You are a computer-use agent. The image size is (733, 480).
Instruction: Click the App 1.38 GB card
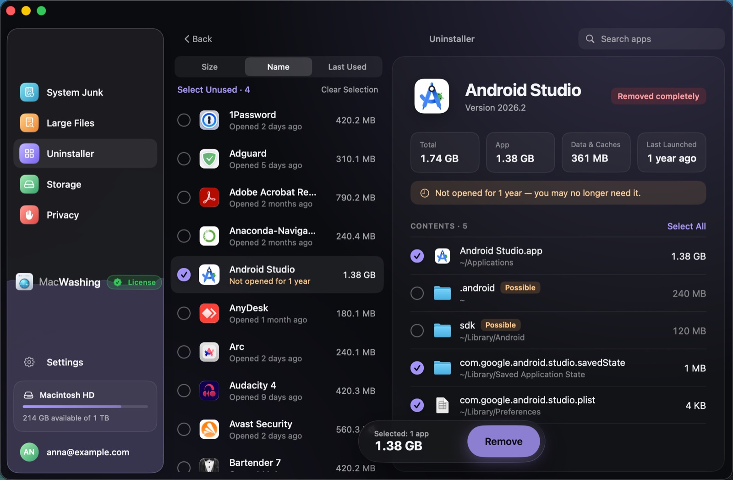point(520,152)
